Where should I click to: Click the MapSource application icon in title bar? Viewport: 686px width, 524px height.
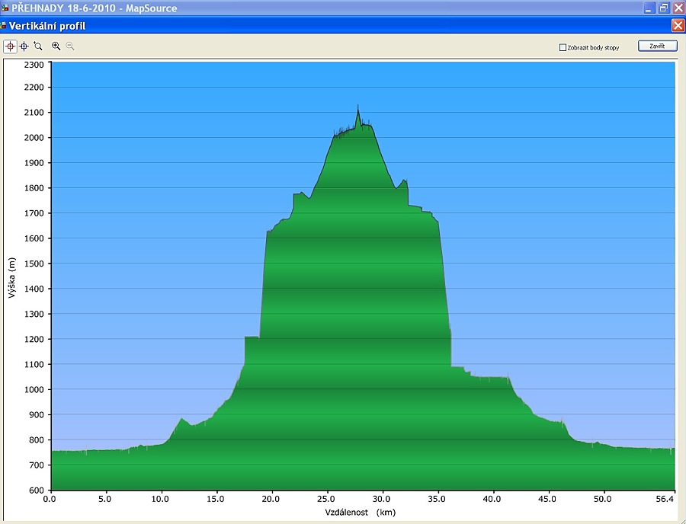point(5,8)
